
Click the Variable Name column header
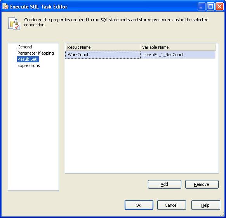[x=178, y=47]
